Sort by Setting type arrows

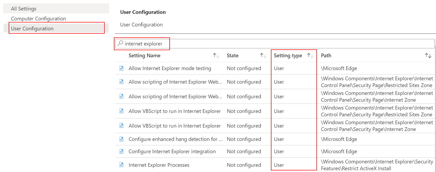[310, 55]
